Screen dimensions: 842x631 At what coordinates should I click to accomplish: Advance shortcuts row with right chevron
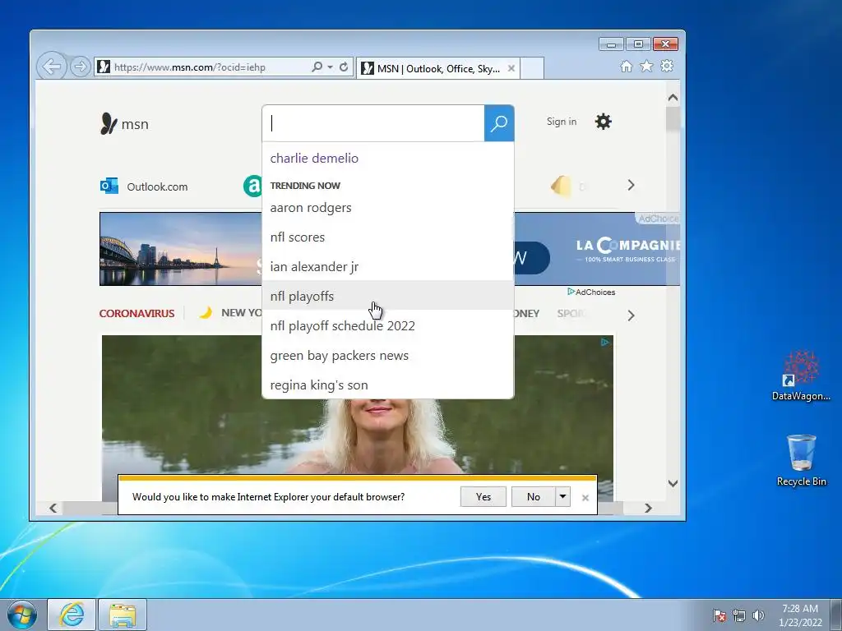tap(631, 185)
